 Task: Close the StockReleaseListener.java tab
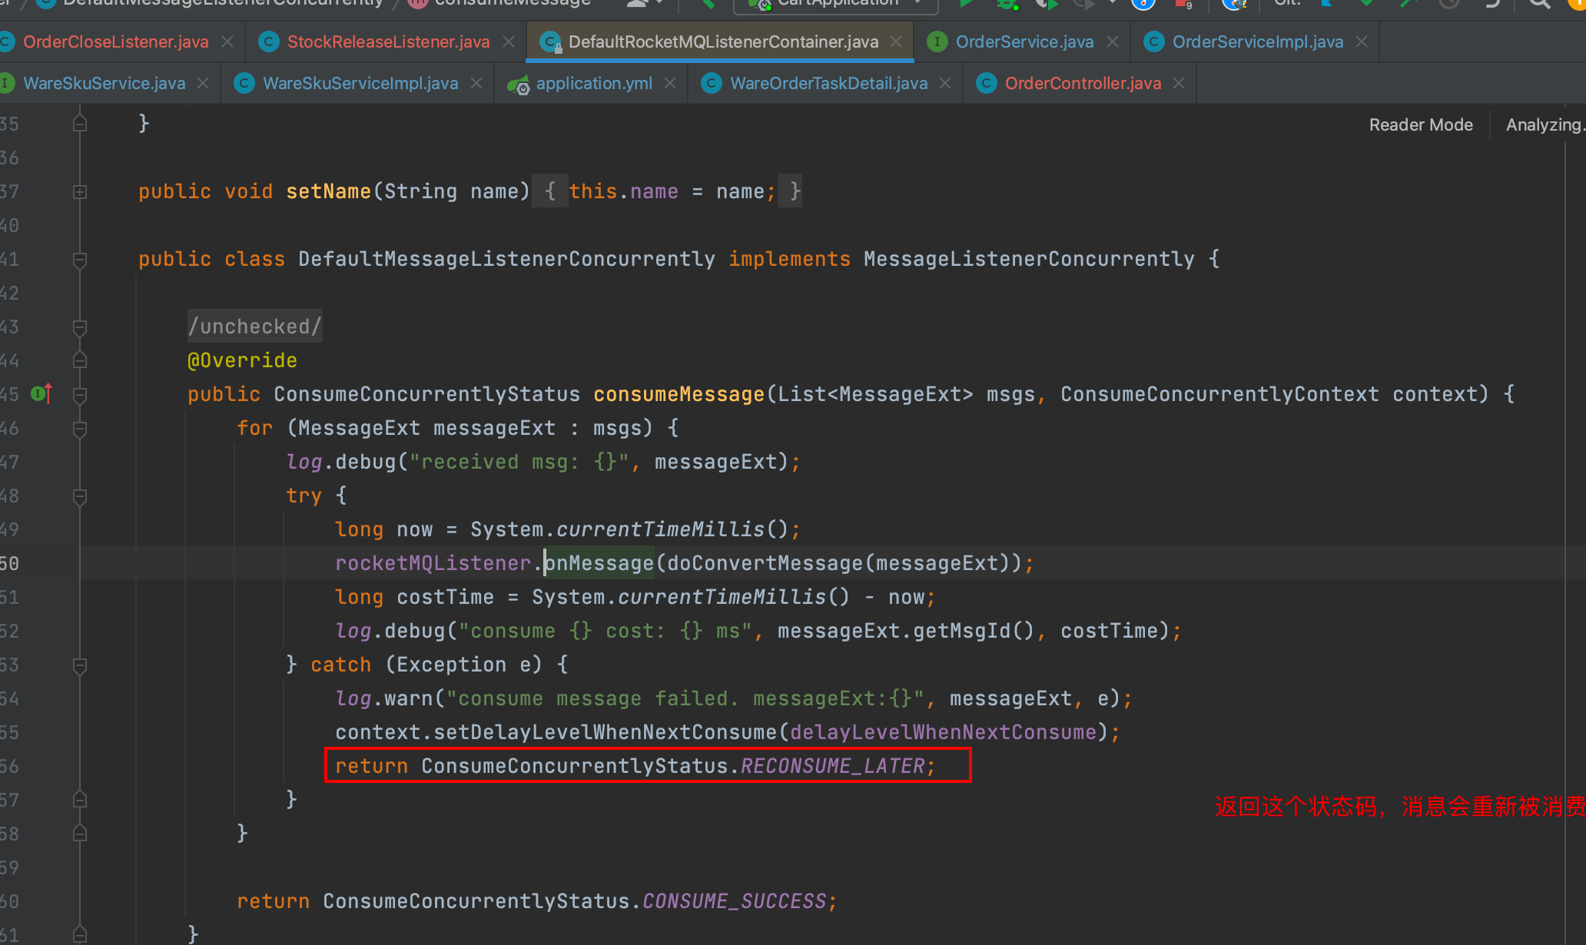click(x=509, y=41)
